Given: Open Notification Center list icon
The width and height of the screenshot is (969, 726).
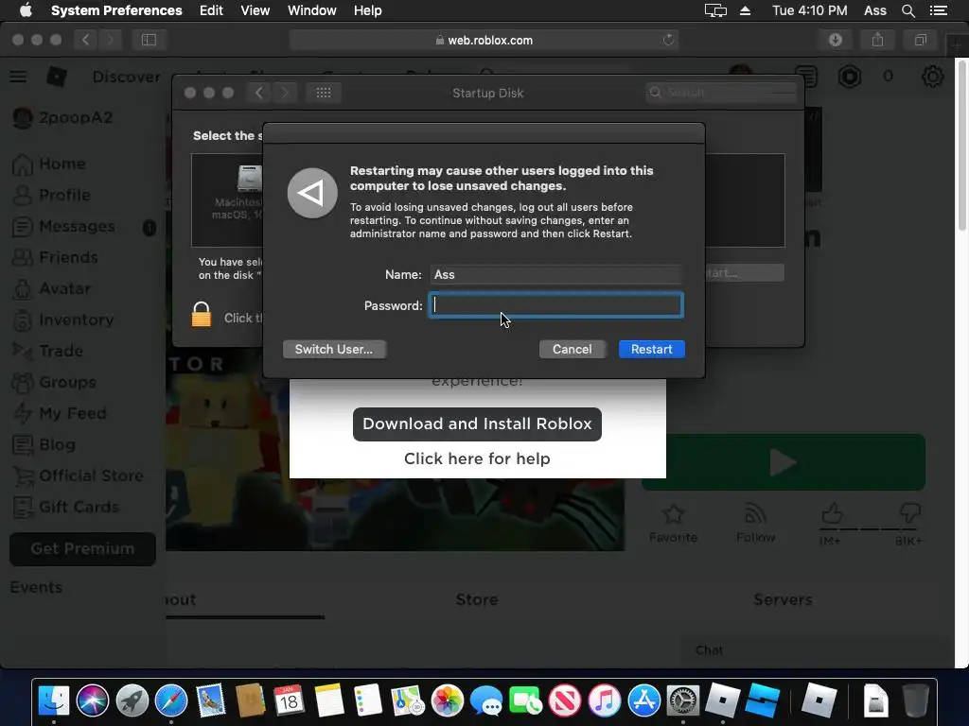Looking at the screenshot, I should tap(939, 10).
